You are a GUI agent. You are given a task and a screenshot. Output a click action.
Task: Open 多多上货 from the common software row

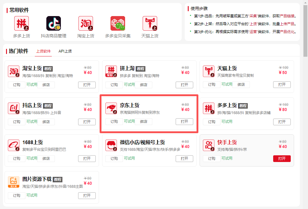click(22, 23)
